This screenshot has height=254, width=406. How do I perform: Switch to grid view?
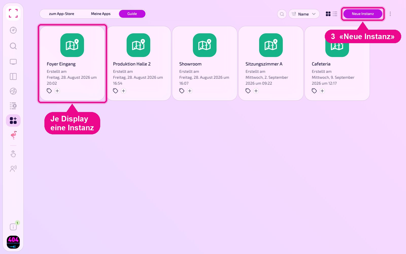pos(328,14)
